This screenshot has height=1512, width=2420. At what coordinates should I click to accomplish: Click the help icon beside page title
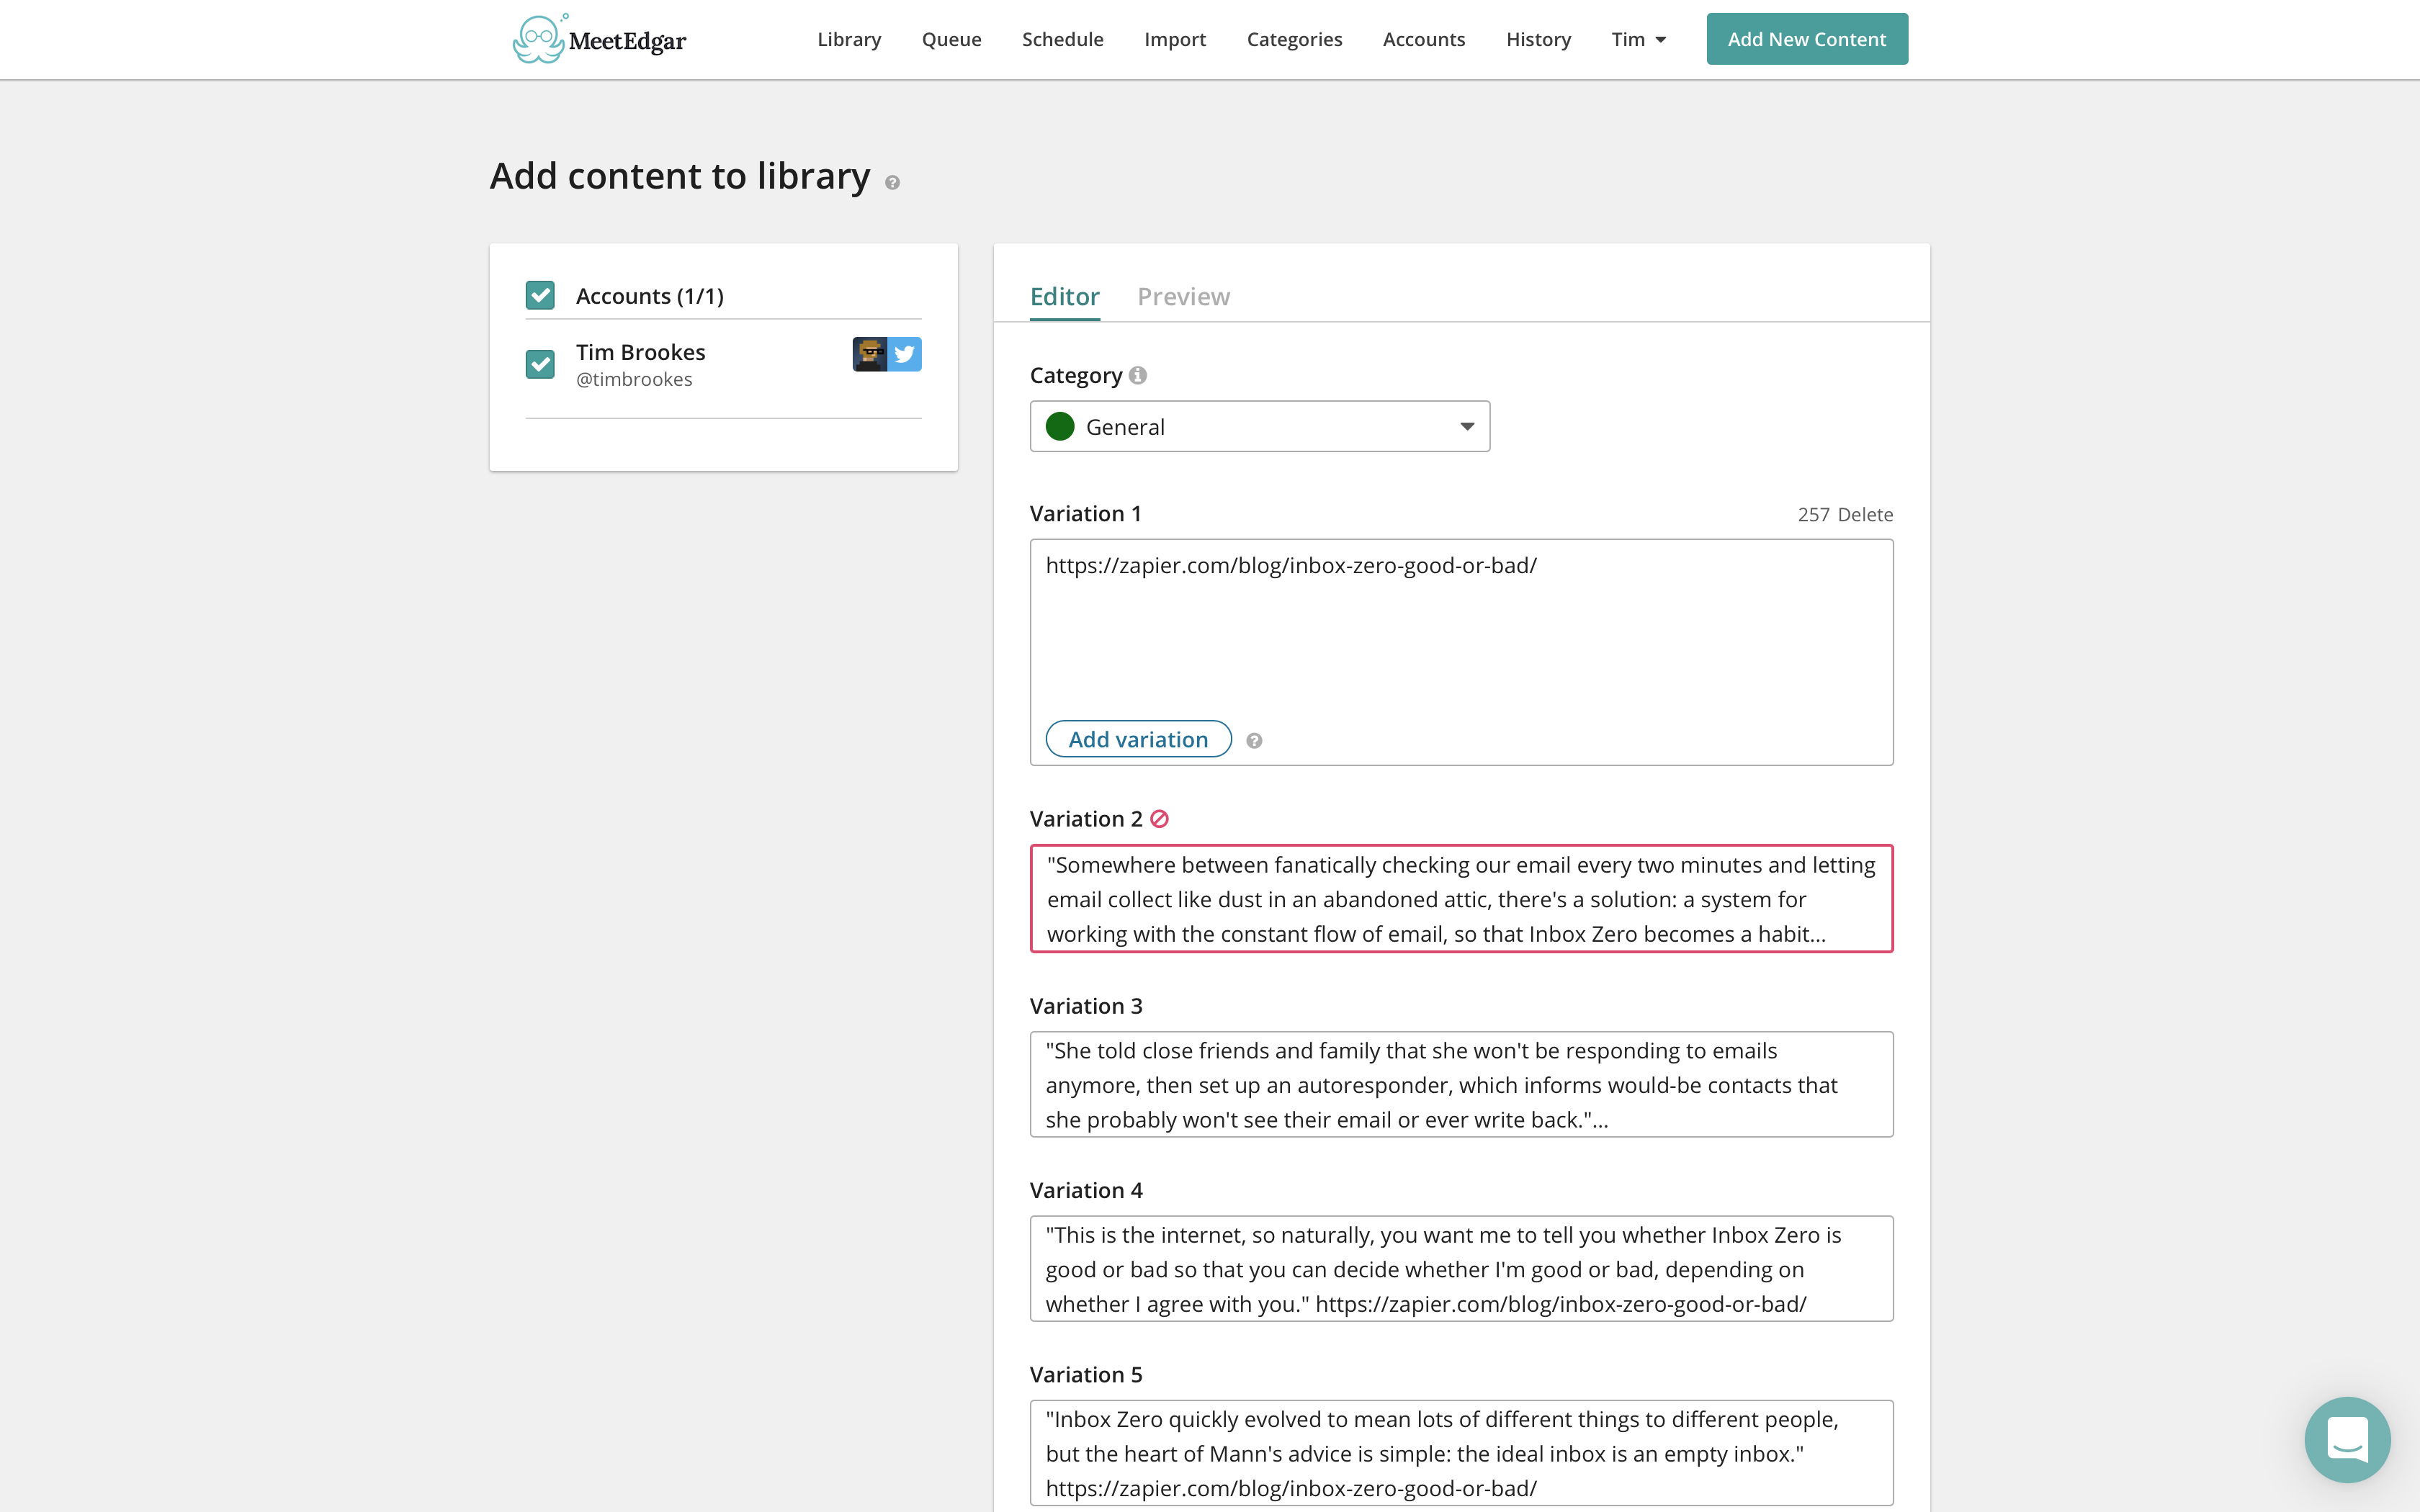pos(892,182)
